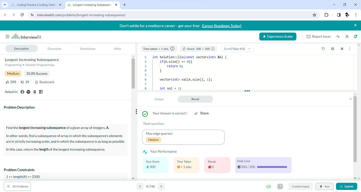Open the Hints tab
The image size is (361, 192).
(118, 49)
